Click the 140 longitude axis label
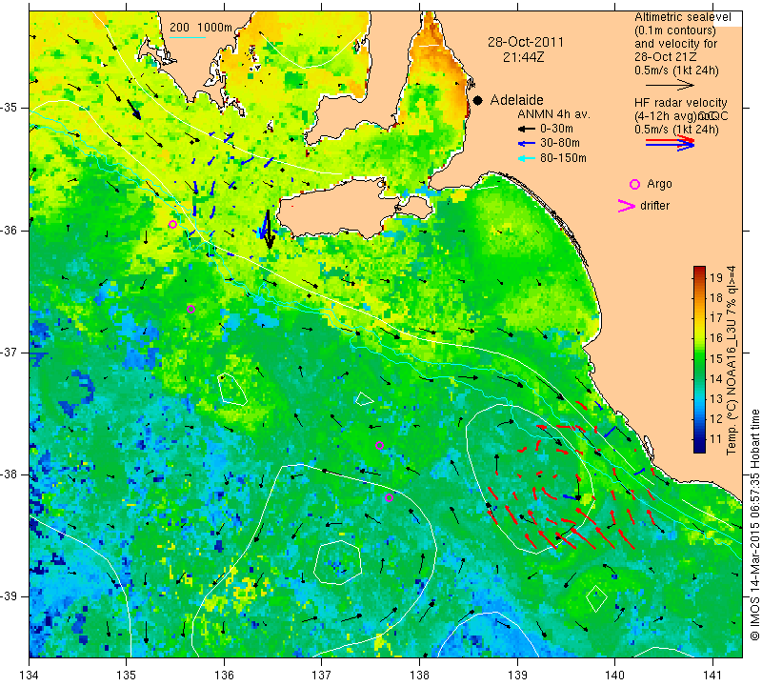Image resolution: width=762 pixels, height=686 pixels. tap(614, 675)
